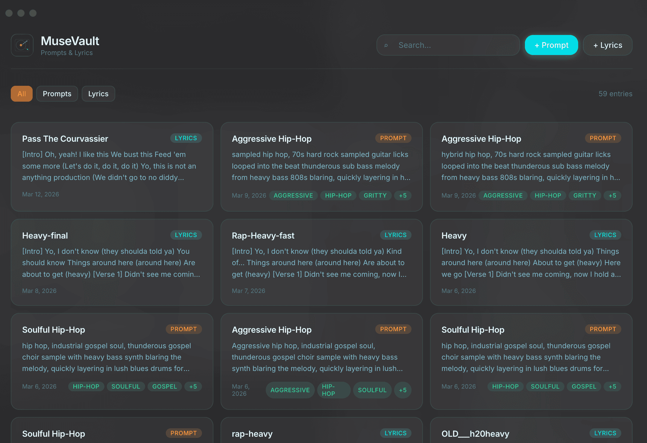Open the OLD__h20heavy lyrics card
The height and width of the screenshot is (443, 647).
(x=531, y=430)
